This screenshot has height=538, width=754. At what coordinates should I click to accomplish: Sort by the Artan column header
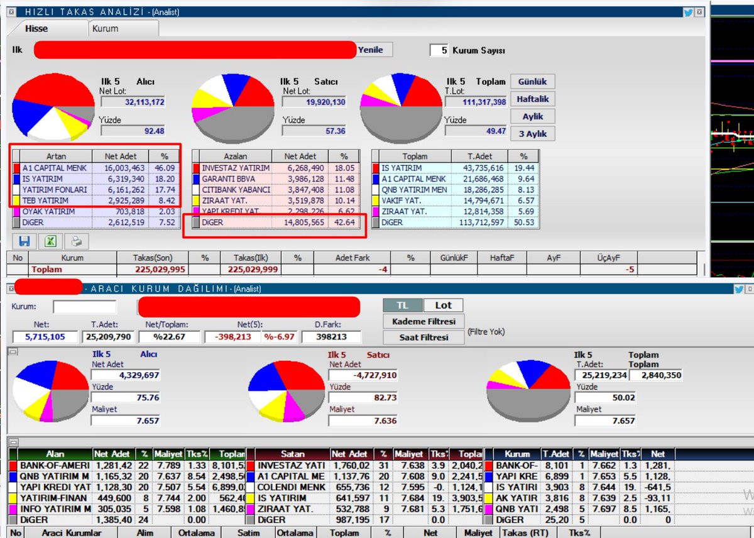click(56, 156)
